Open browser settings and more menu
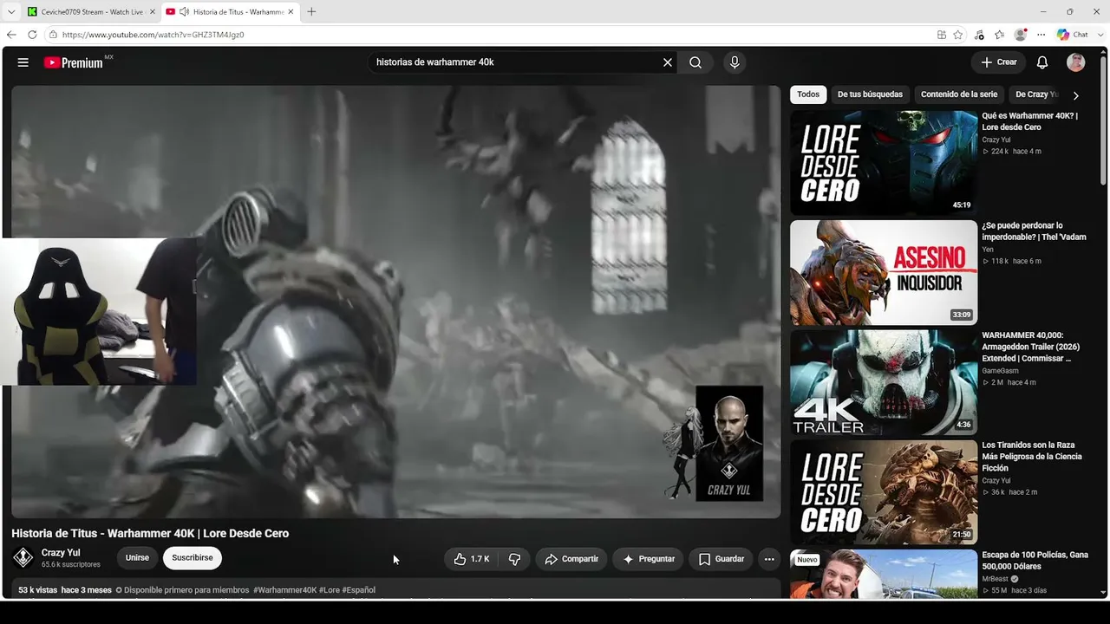 click(1041, 35)
